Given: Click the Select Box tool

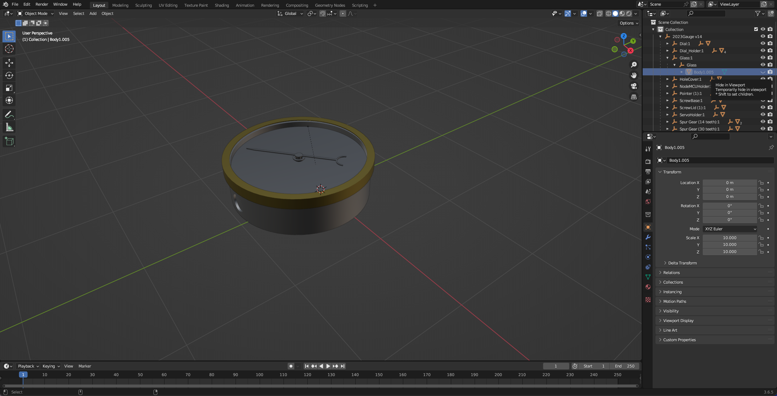Looking at the screenshot, I should (9, 36).
